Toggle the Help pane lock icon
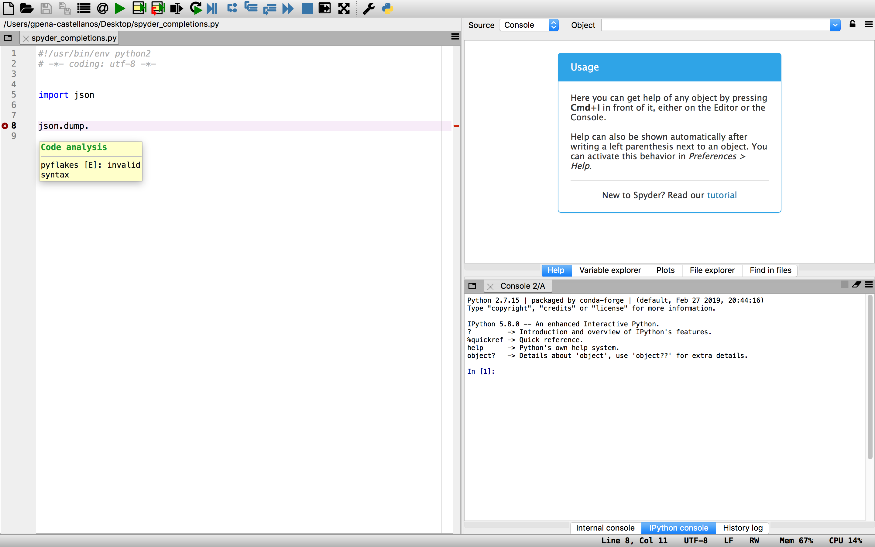875x547 pixels. [852, 24]
